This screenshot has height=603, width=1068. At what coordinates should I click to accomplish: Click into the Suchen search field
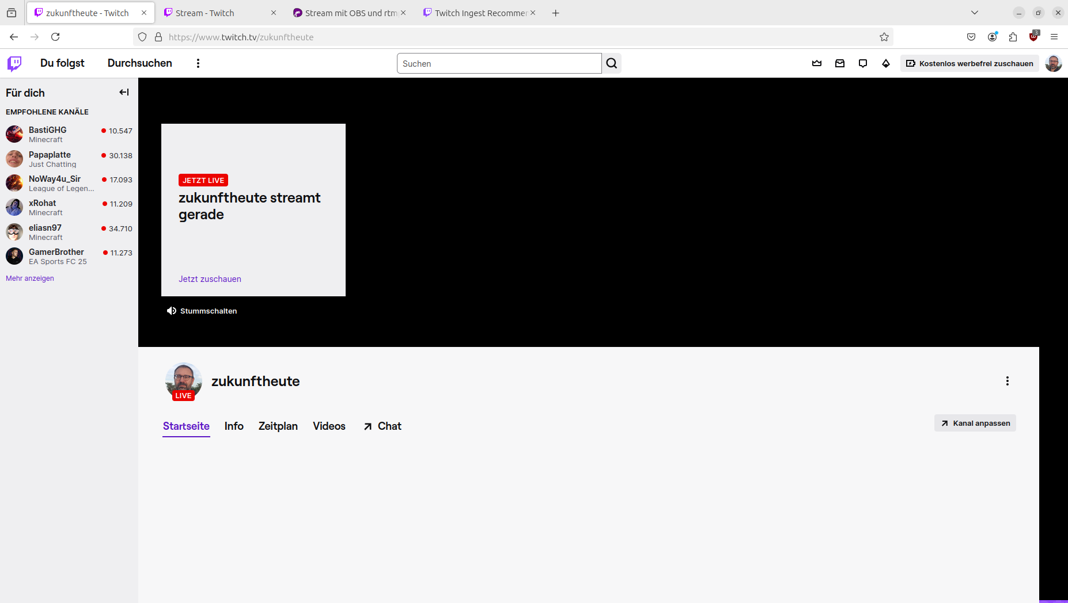click(x=499, y=63)
